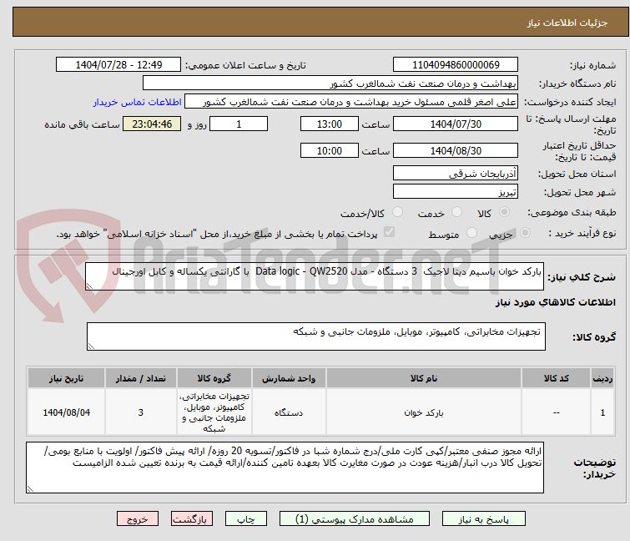Image resolution: width=630 pixels, height=541 pixels.
Task: Click the اطلاعات کالاهای مورد نیاز heading
Action: click(555, 302)
